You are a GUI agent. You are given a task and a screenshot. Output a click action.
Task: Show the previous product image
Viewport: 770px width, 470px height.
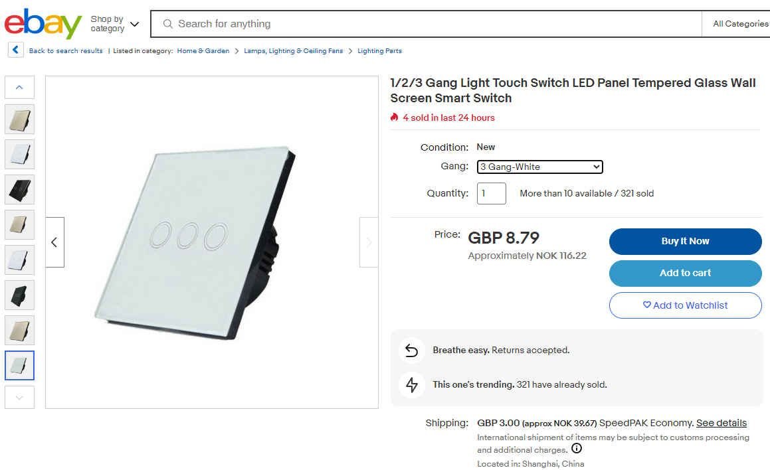pos(55,242)
